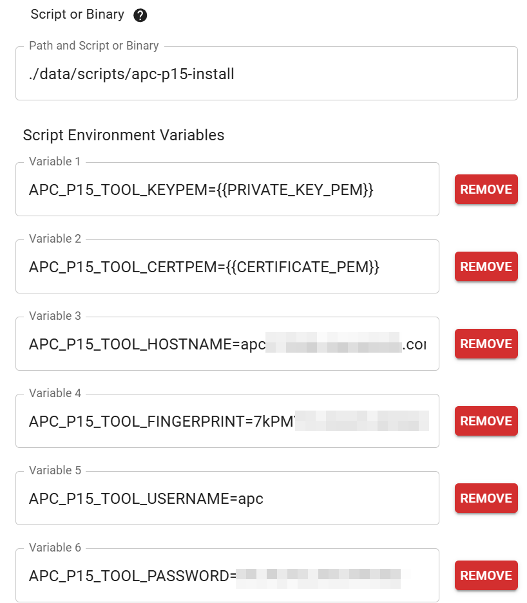
Task: Click the apc-p15-install script path text
Action: (131, 73)
